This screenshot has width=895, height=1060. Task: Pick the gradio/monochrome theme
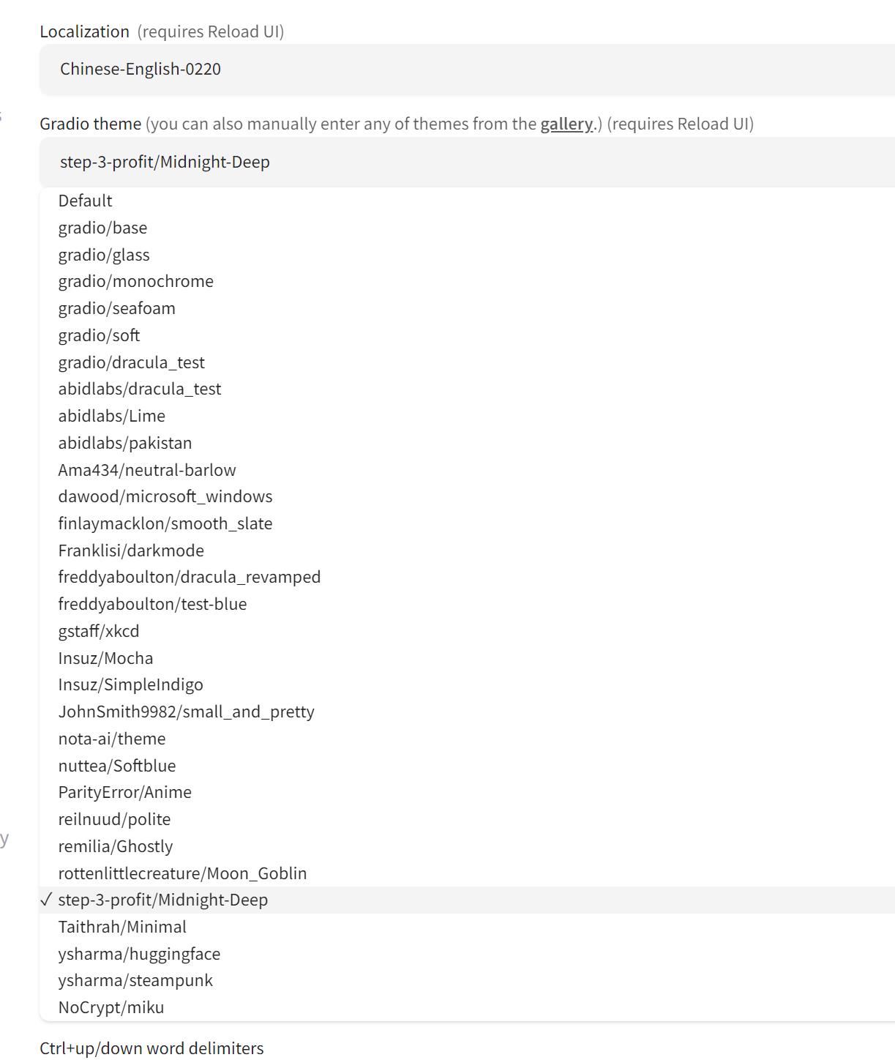[x=136, y=281]
